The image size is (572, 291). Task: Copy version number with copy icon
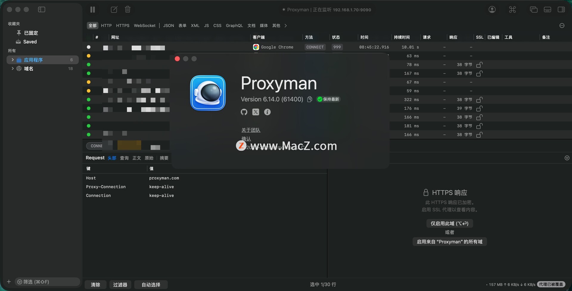pyautogui.click(x=310, y=99)
